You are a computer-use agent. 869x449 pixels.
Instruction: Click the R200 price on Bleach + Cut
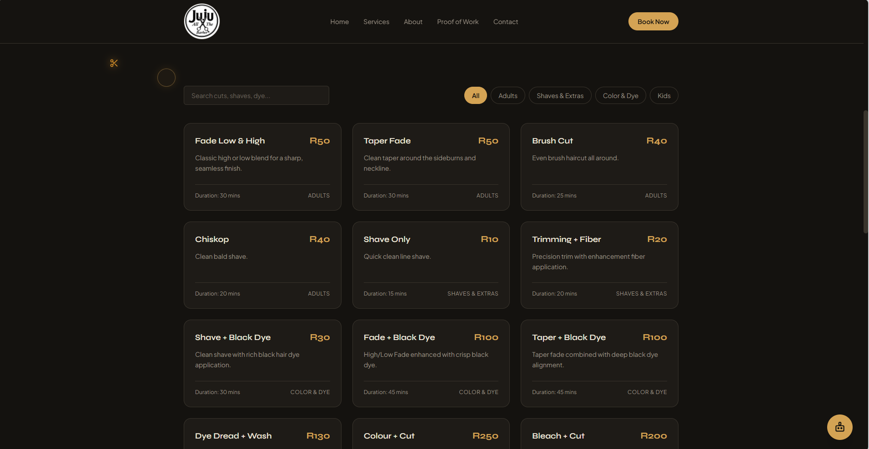click(654, 436)
